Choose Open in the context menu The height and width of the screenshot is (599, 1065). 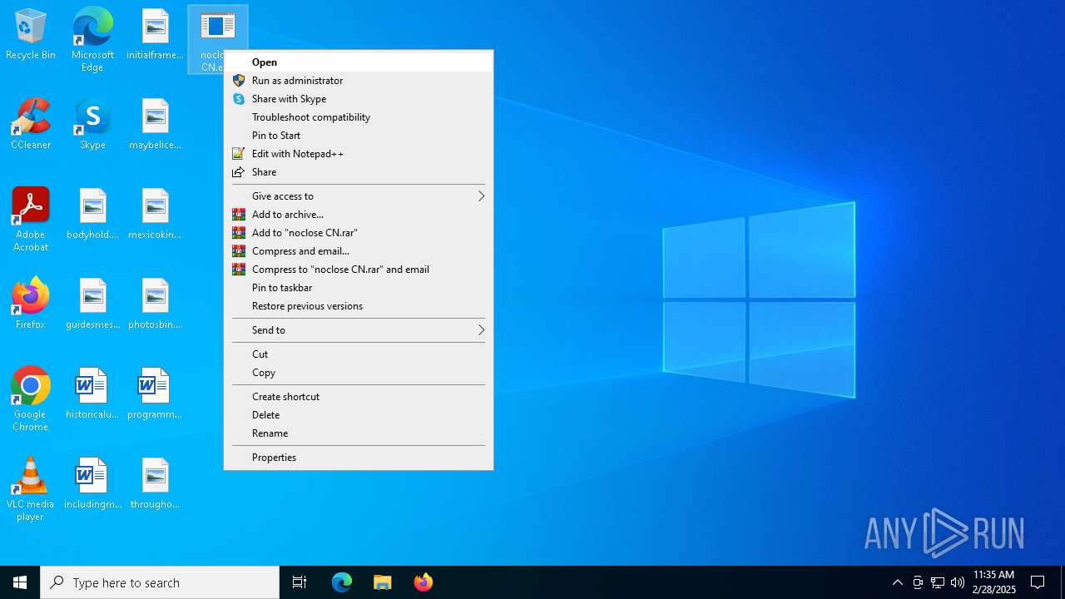(359, 62)
